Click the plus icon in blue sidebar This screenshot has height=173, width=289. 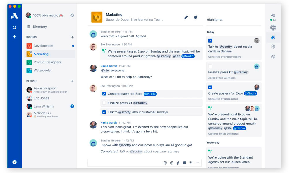(14, 37)
